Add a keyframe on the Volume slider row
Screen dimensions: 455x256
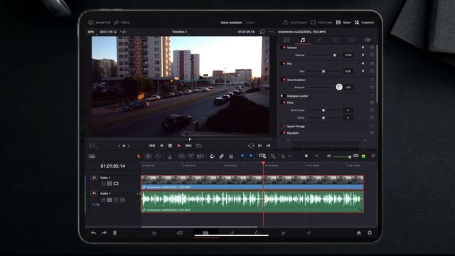coord(363,55)
